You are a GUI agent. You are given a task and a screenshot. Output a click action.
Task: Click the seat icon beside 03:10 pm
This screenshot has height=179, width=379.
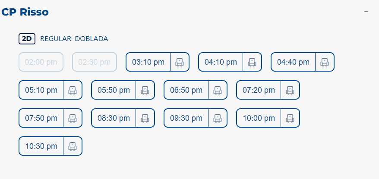180,62
